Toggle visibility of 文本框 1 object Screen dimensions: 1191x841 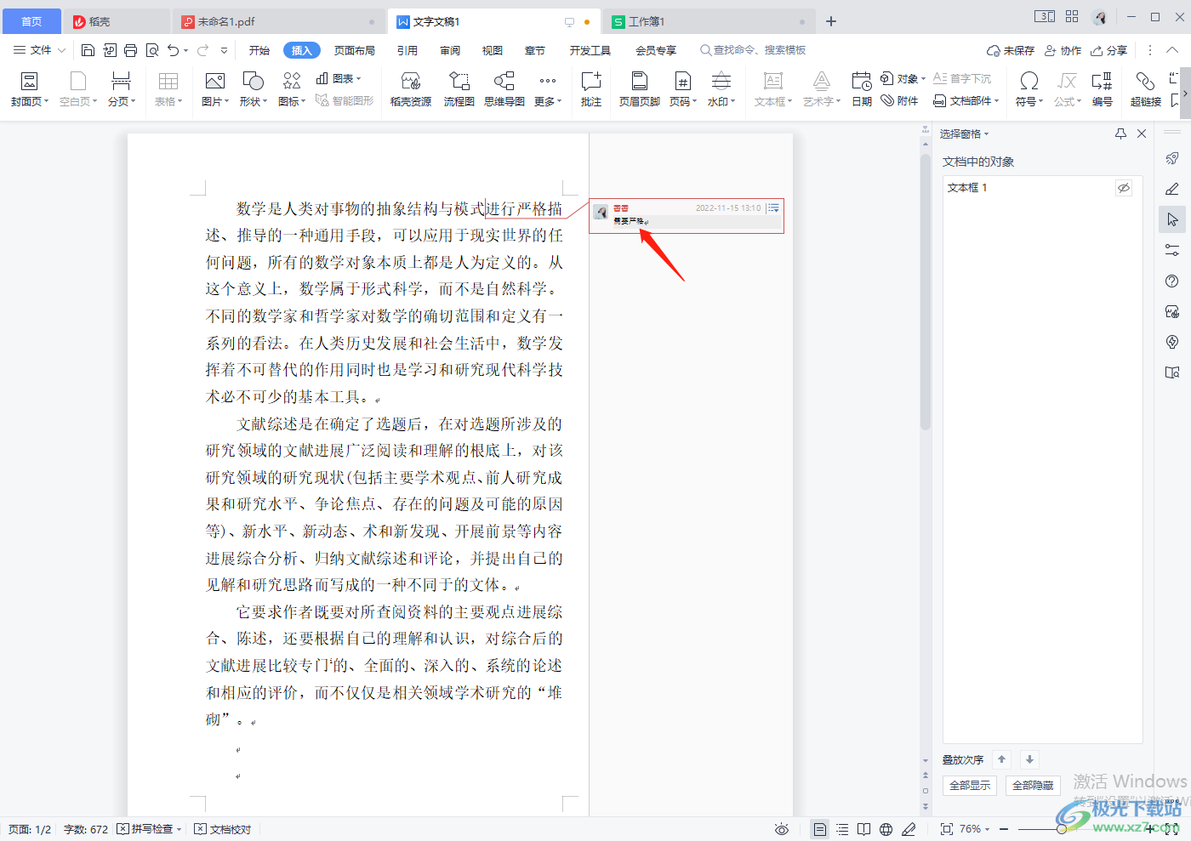[1124, 188]
